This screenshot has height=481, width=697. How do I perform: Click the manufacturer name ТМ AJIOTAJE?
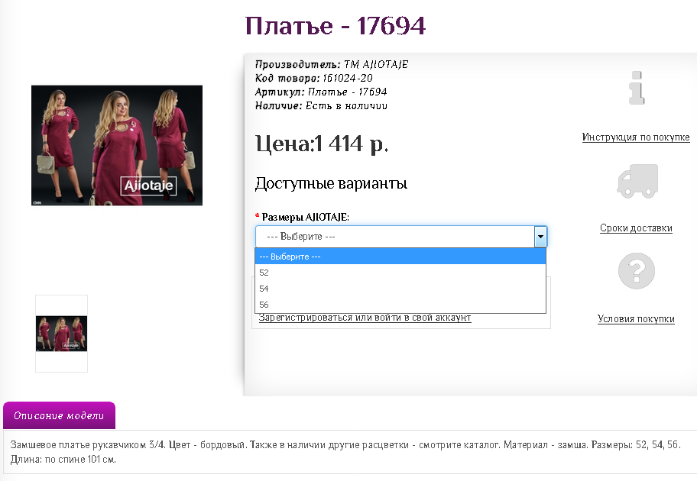[376, 65]
